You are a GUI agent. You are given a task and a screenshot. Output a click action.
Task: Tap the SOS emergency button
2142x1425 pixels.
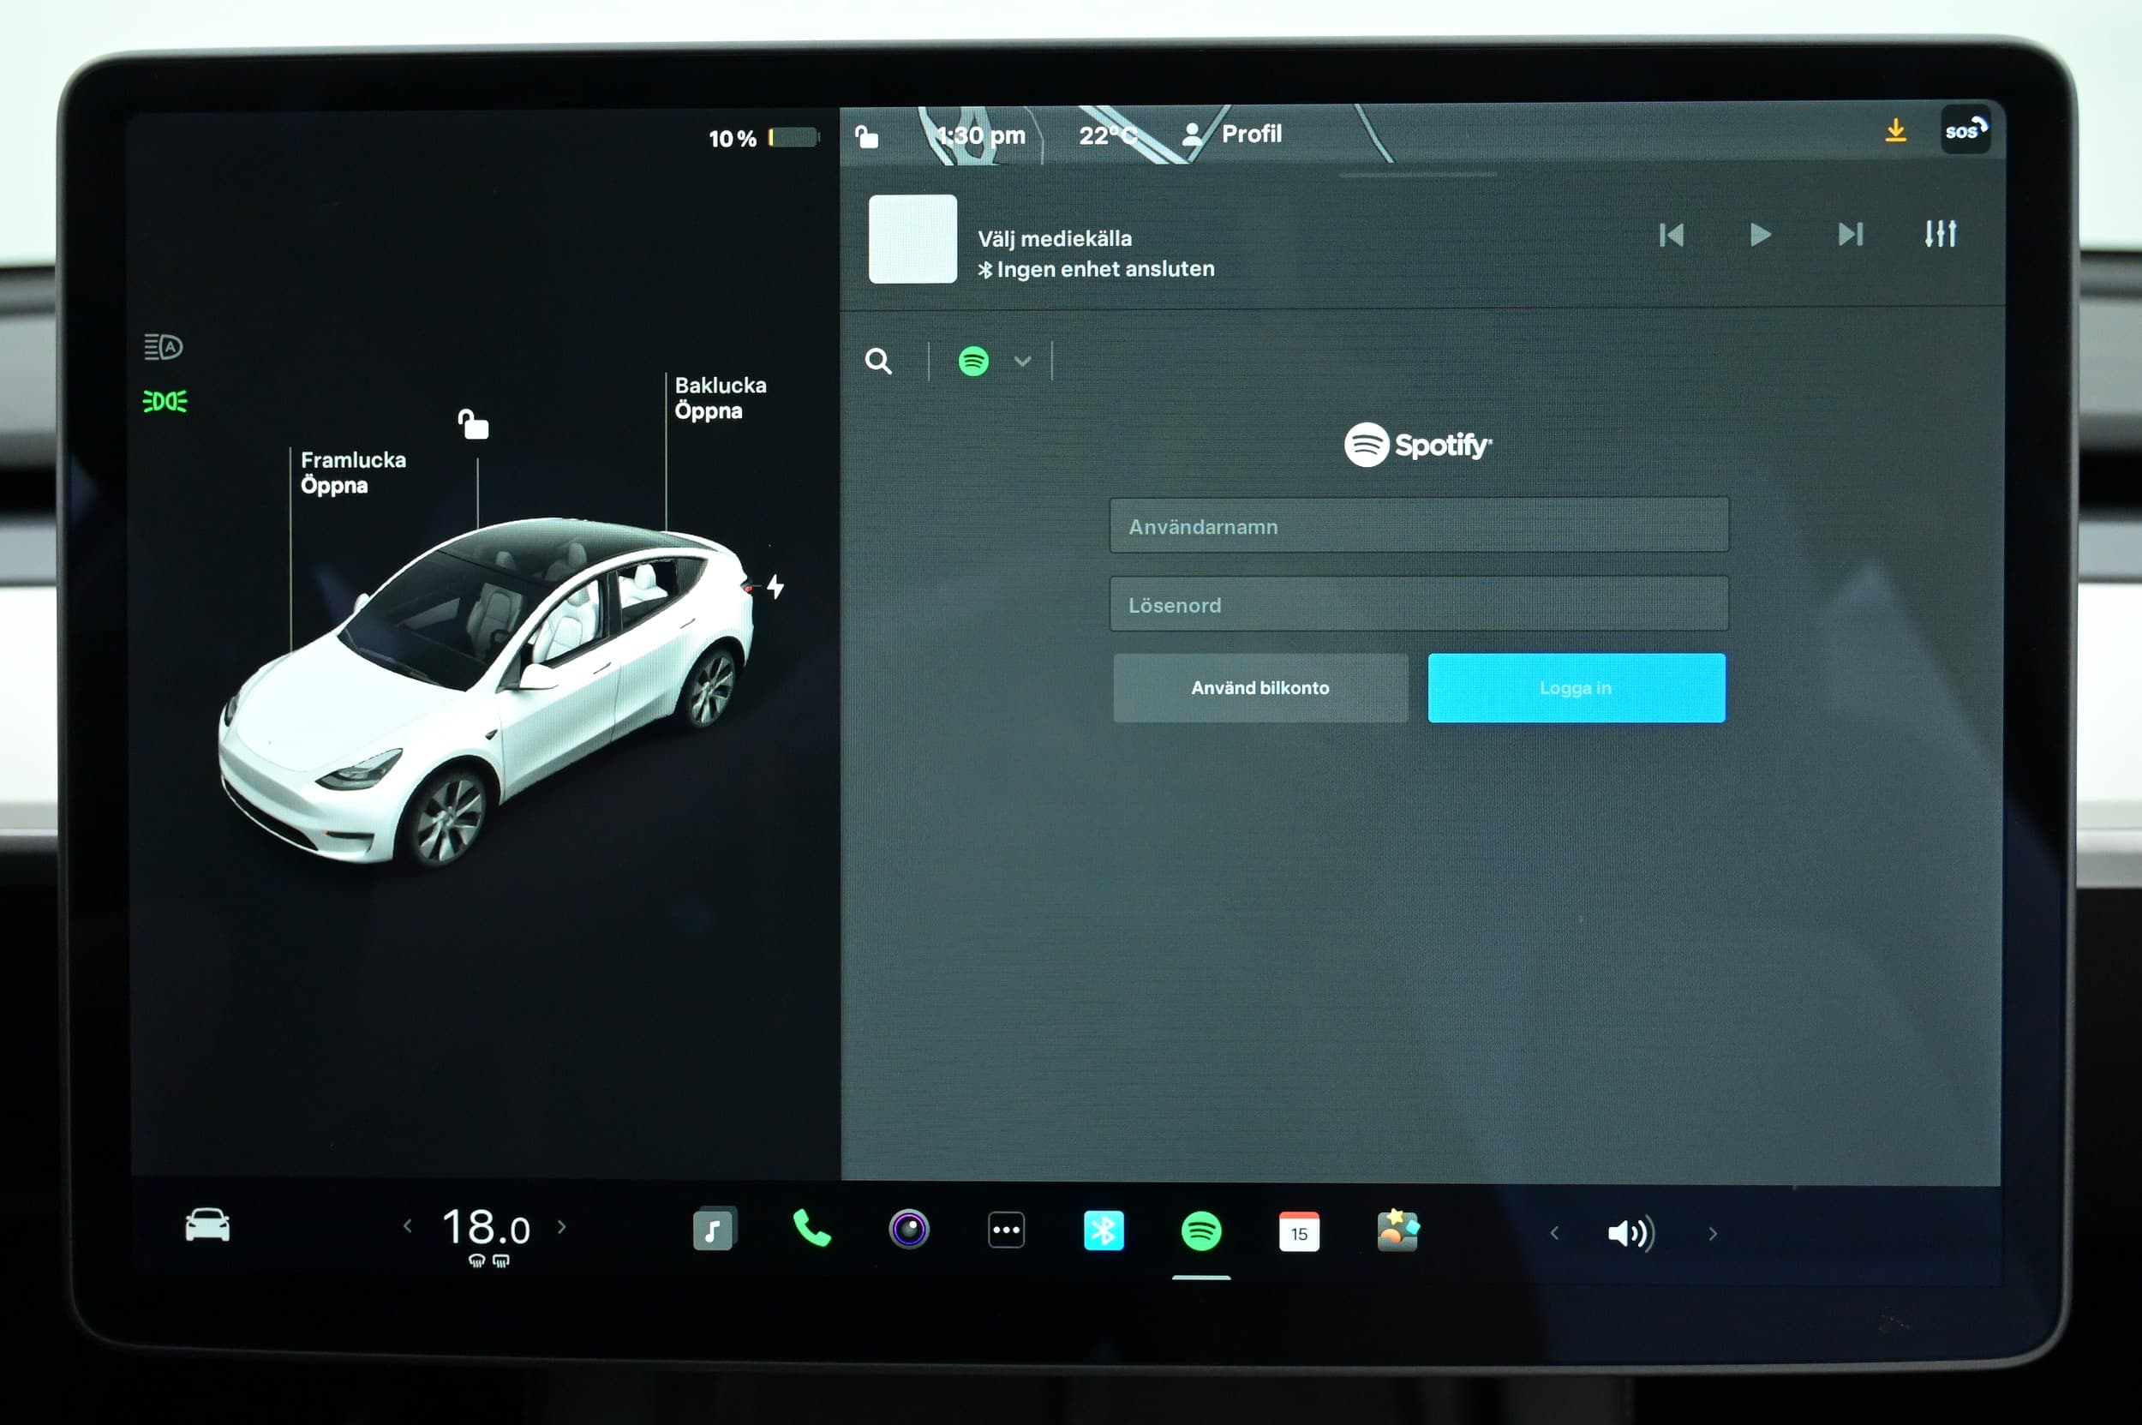tap(1965, 131)
